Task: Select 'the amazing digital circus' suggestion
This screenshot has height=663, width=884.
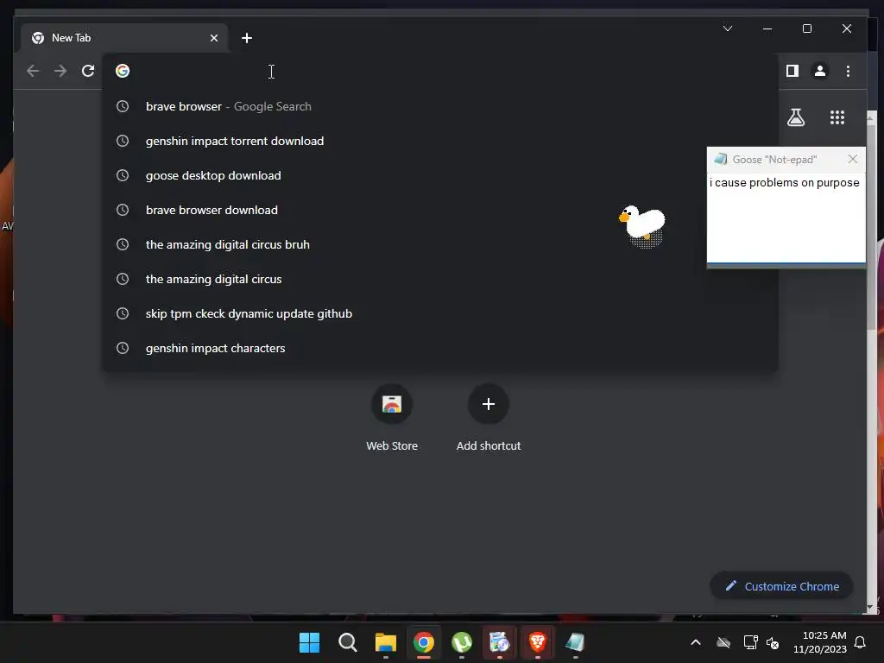Action: tap(439, 279)
